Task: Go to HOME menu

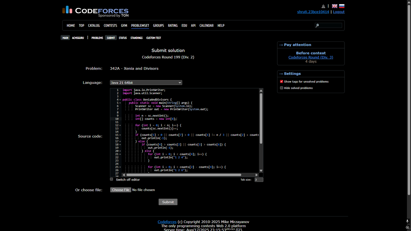Action: coord(71,26)
